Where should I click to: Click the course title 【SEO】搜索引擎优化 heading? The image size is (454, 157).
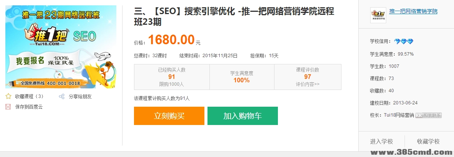(234, 17)
